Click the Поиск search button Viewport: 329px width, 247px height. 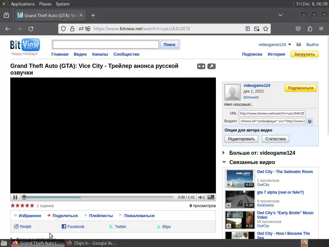tap(169, 44)
